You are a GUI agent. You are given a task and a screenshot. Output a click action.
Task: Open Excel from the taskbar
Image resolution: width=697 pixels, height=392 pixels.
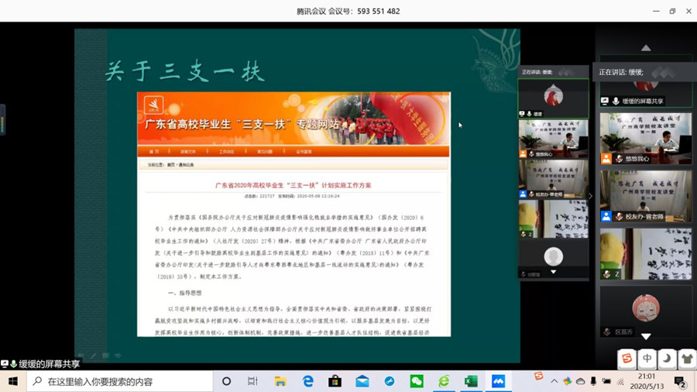coord(471,381)
